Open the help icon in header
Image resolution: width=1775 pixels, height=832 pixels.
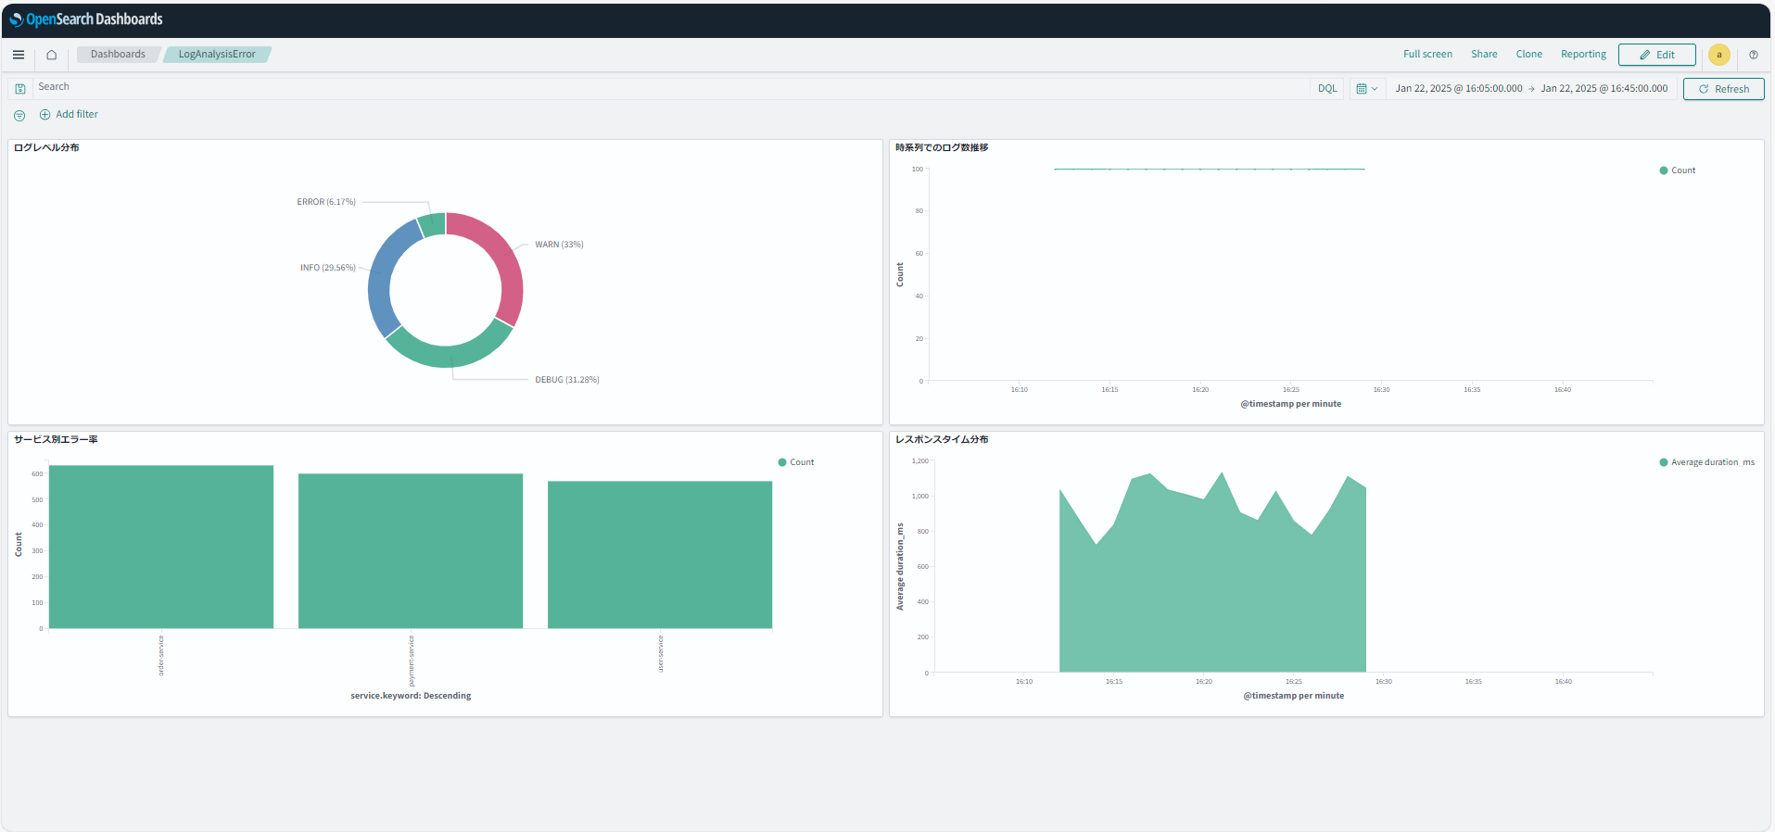tap(1754, 55)
